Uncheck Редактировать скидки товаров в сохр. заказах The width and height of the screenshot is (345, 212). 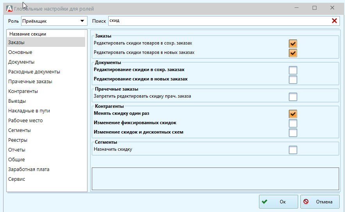(x=293, y=44)
